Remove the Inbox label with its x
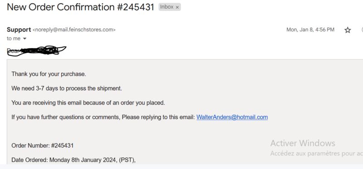 coord(177,7)
